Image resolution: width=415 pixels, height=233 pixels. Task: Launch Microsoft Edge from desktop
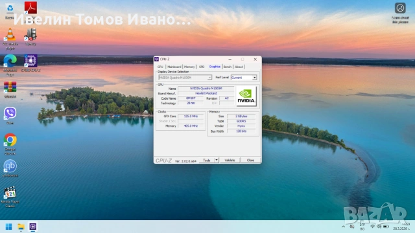point(10,65)
